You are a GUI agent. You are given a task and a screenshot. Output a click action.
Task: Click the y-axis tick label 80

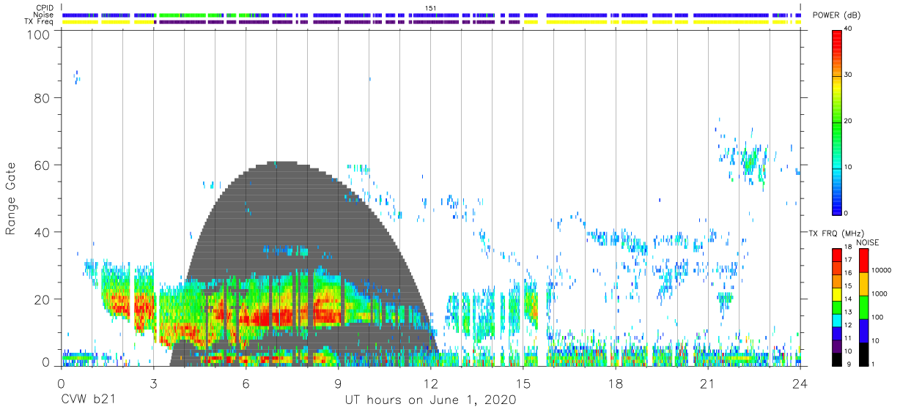42,99
